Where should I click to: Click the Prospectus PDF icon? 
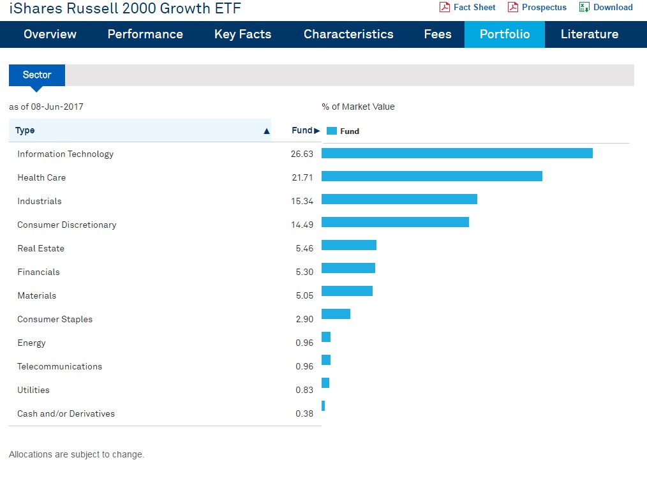(x=512, y=7)
